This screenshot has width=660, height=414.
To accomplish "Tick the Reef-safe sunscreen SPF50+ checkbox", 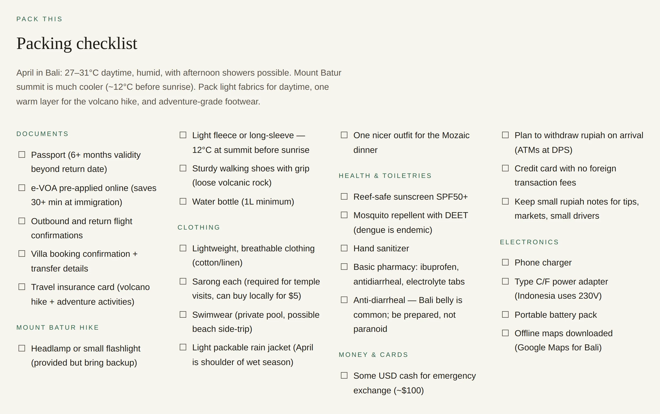I will click(344, 196).
